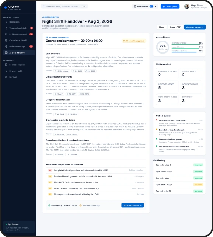213x237 pixels.
Task: Click the AI Shift Handover chat icon
Action: 6,52
